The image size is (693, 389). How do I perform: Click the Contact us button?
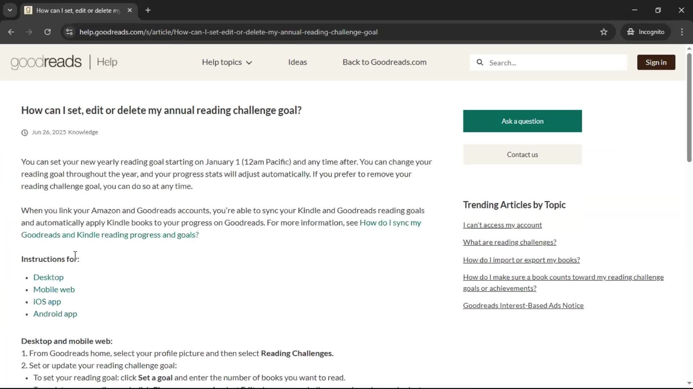522,155
